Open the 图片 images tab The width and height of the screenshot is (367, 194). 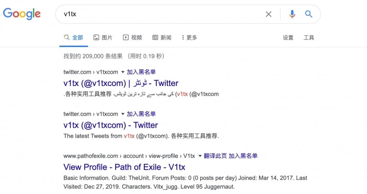pos(103,37)
